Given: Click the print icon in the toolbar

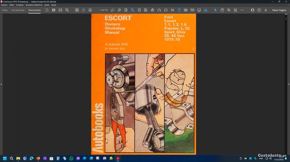Looking at the screenshot, I should pyautogui.click(x=53, y=10).
